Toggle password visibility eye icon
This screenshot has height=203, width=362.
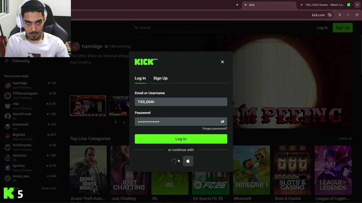point(222,122)
